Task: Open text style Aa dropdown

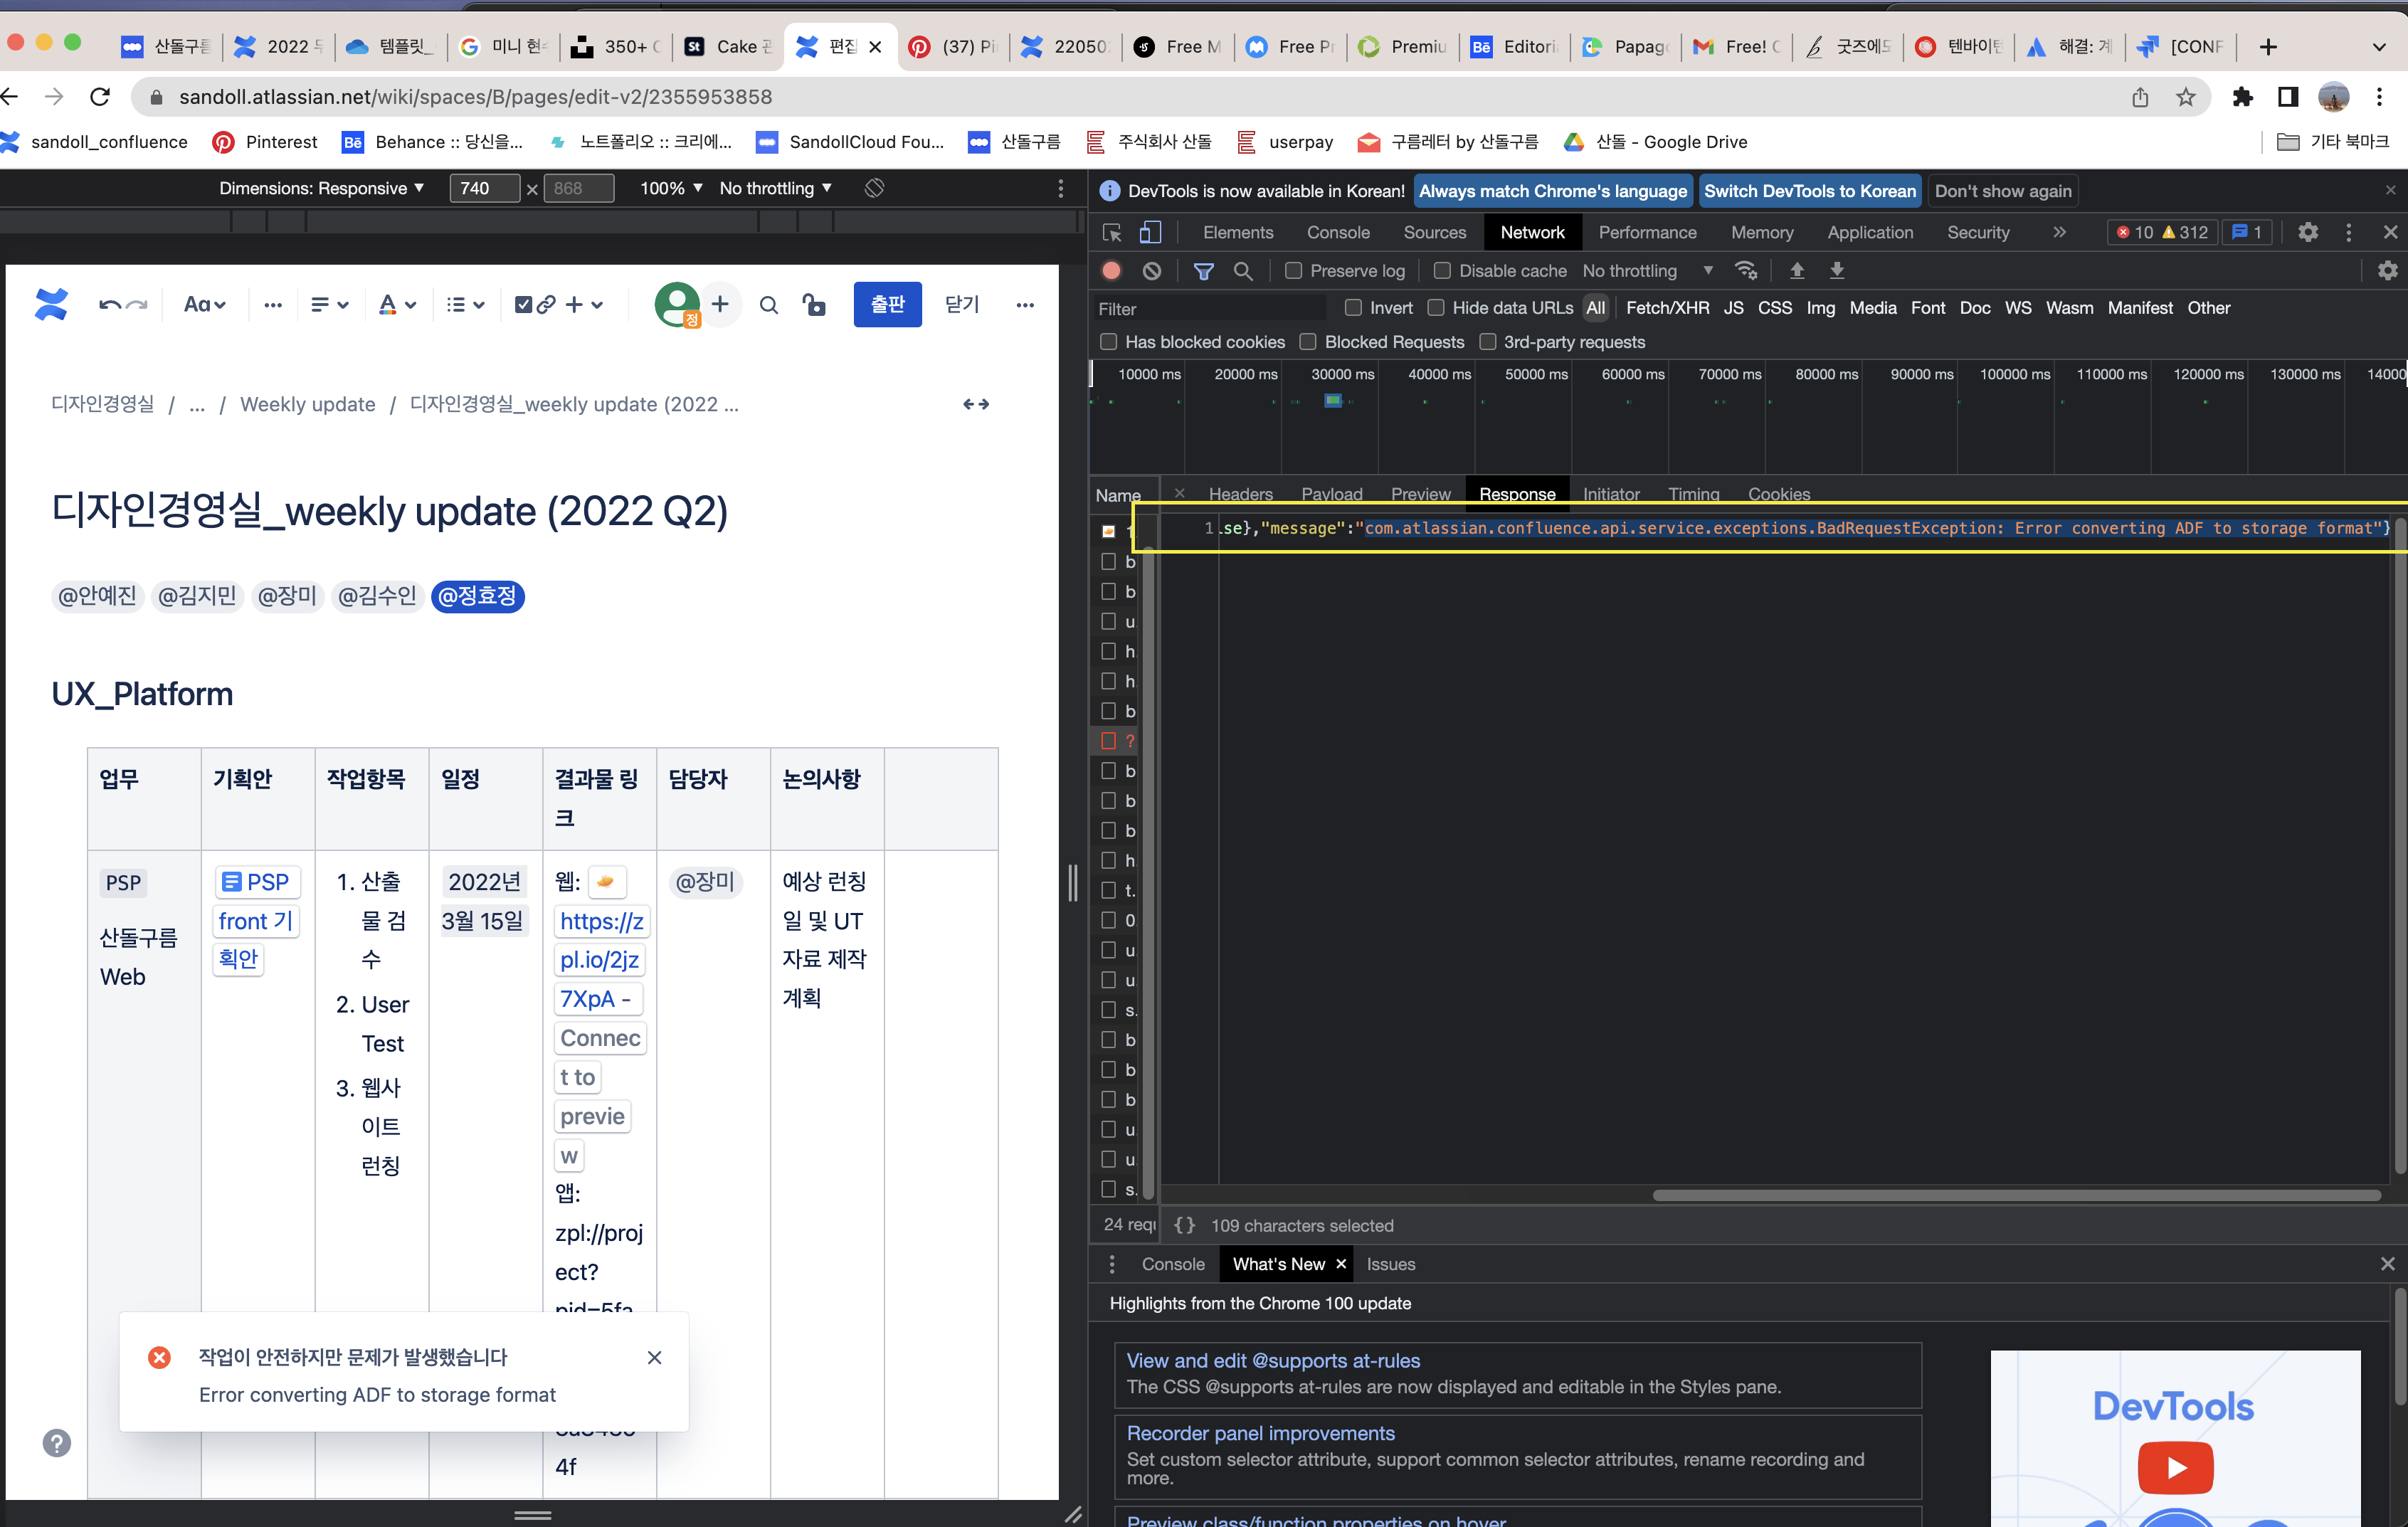Action: pos(205,305)
